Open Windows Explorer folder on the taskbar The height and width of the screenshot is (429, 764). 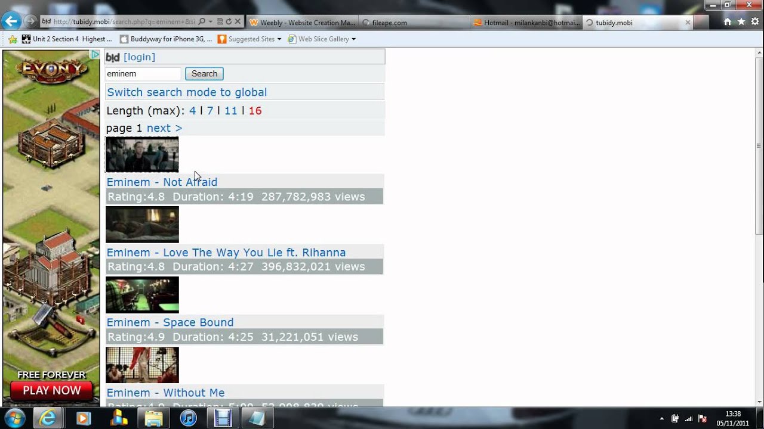[153, 418]
